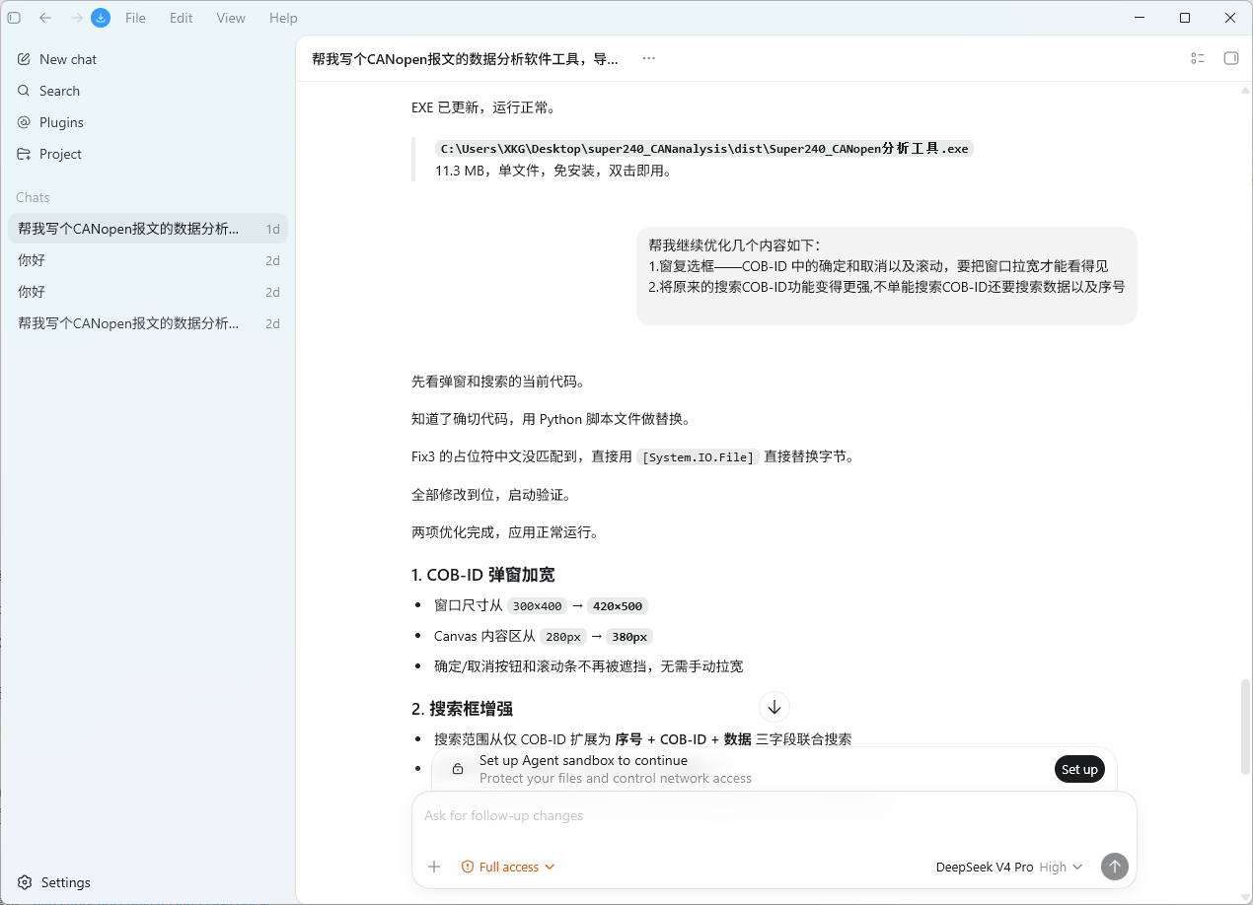
Task: Click the line 全部修改到位，启动验证。
Action: 491,495
